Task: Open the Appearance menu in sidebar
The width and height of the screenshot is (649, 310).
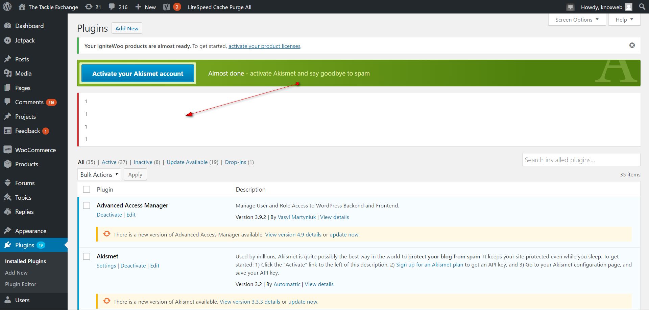Action: point(30,231)
